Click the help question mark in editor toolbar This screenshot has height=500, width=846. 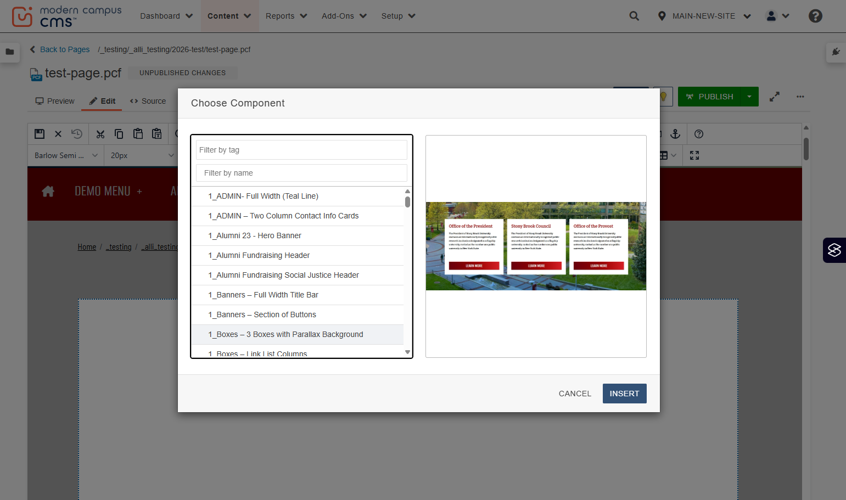[699, 134]
